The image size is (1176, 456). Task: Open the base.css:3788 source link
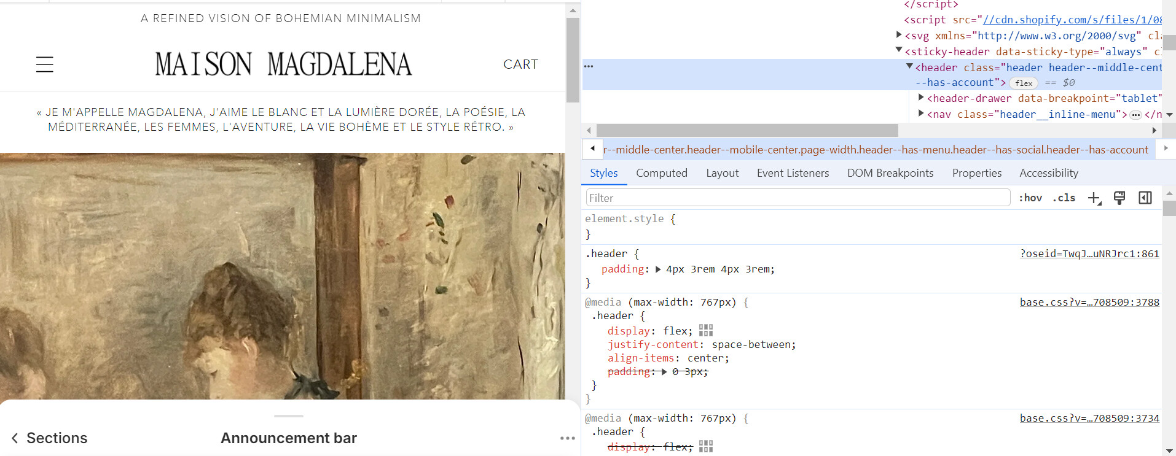coord(1089,302)
